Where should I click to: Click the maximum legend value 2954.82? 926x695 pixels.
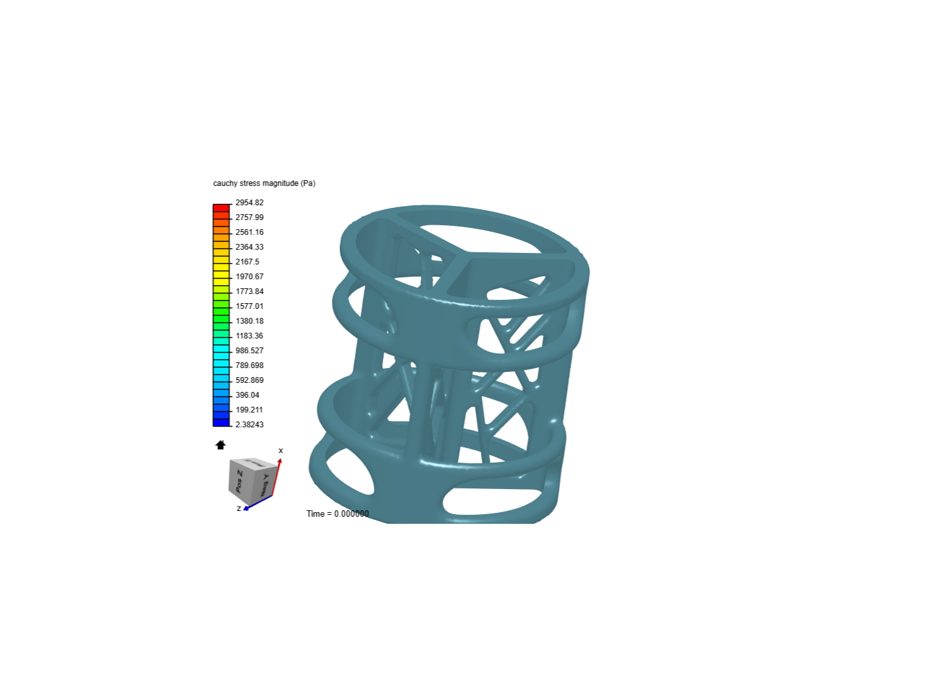[250, 203]
